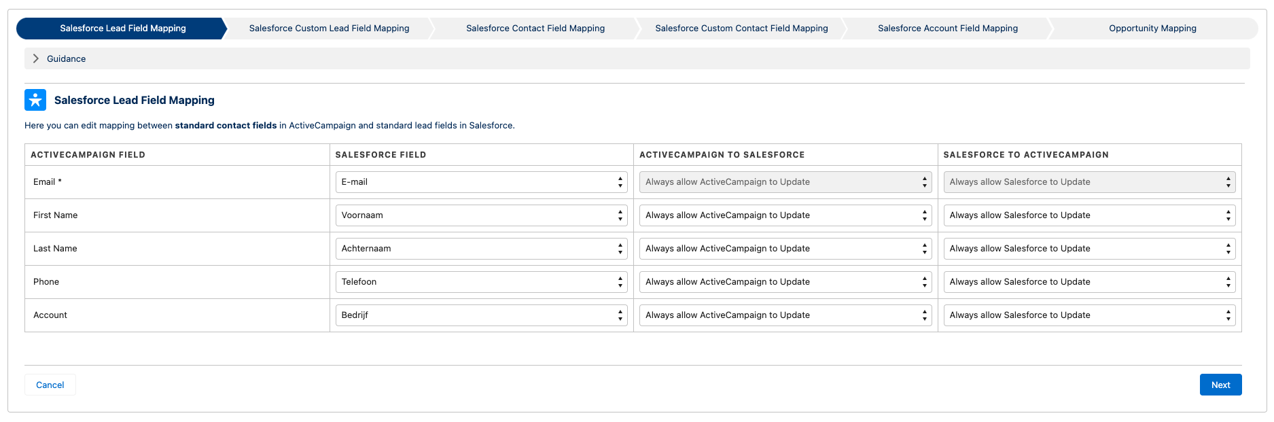Expand the Guidance section chevron
The height and width of the screenshot is (422, 1274).
point(36,58)
